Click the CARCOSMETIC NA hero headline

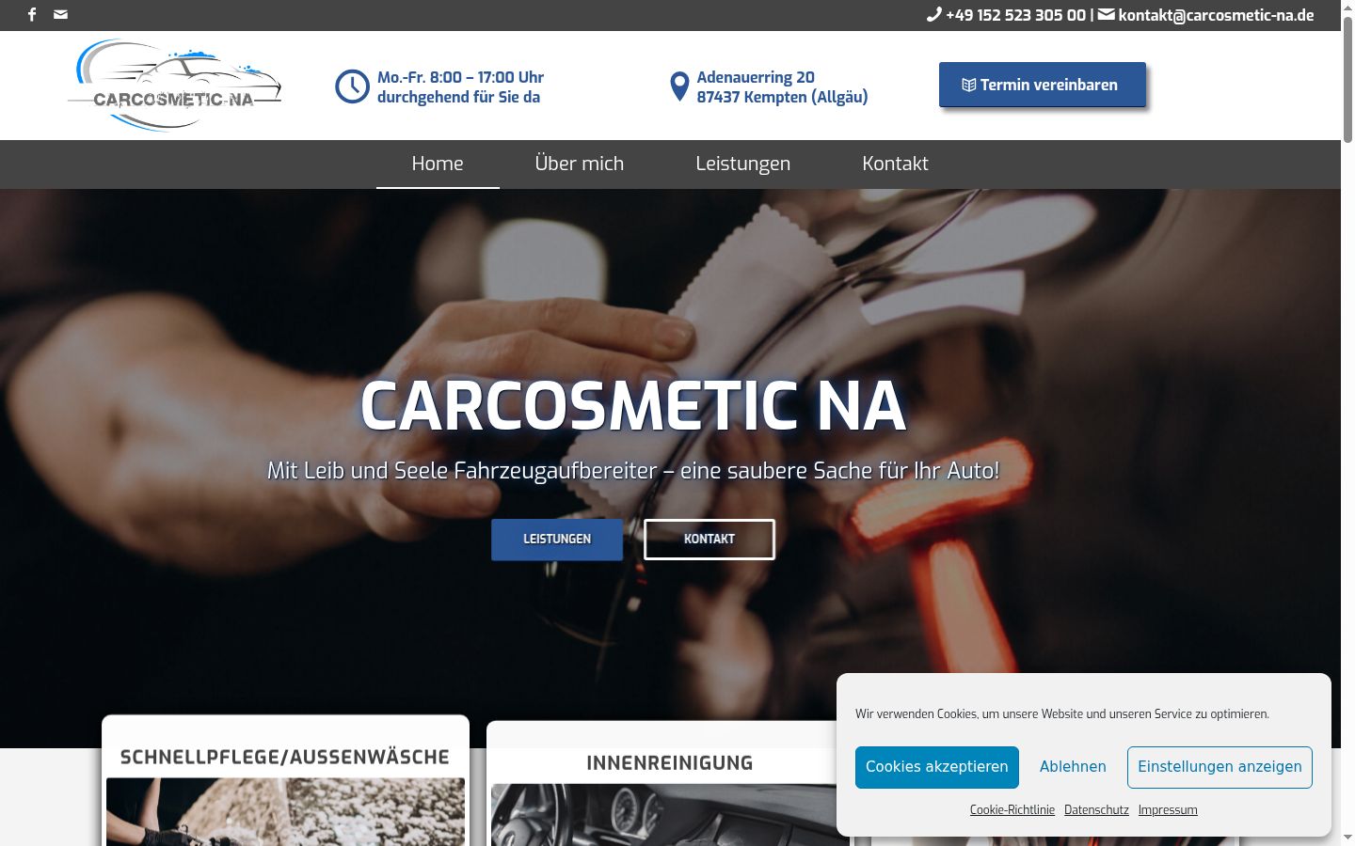click(633, 406)
